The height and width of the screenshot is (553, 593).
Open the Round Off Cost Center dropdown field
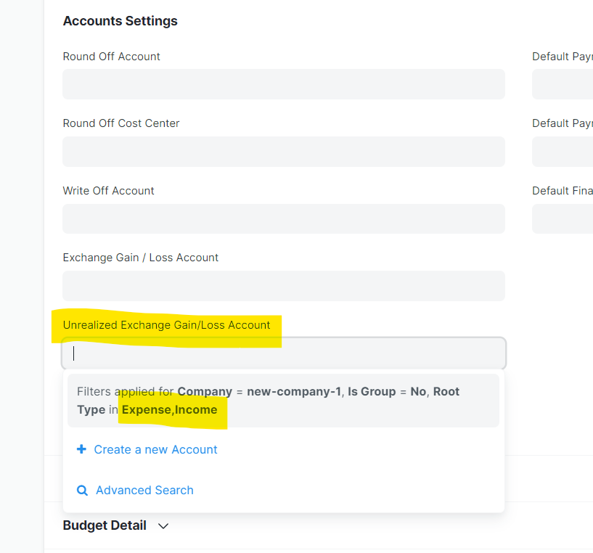pos(283,152)
